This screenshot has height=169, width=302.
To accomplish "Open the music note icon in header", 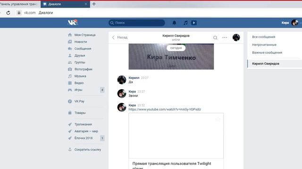I will tap(185, 23).
